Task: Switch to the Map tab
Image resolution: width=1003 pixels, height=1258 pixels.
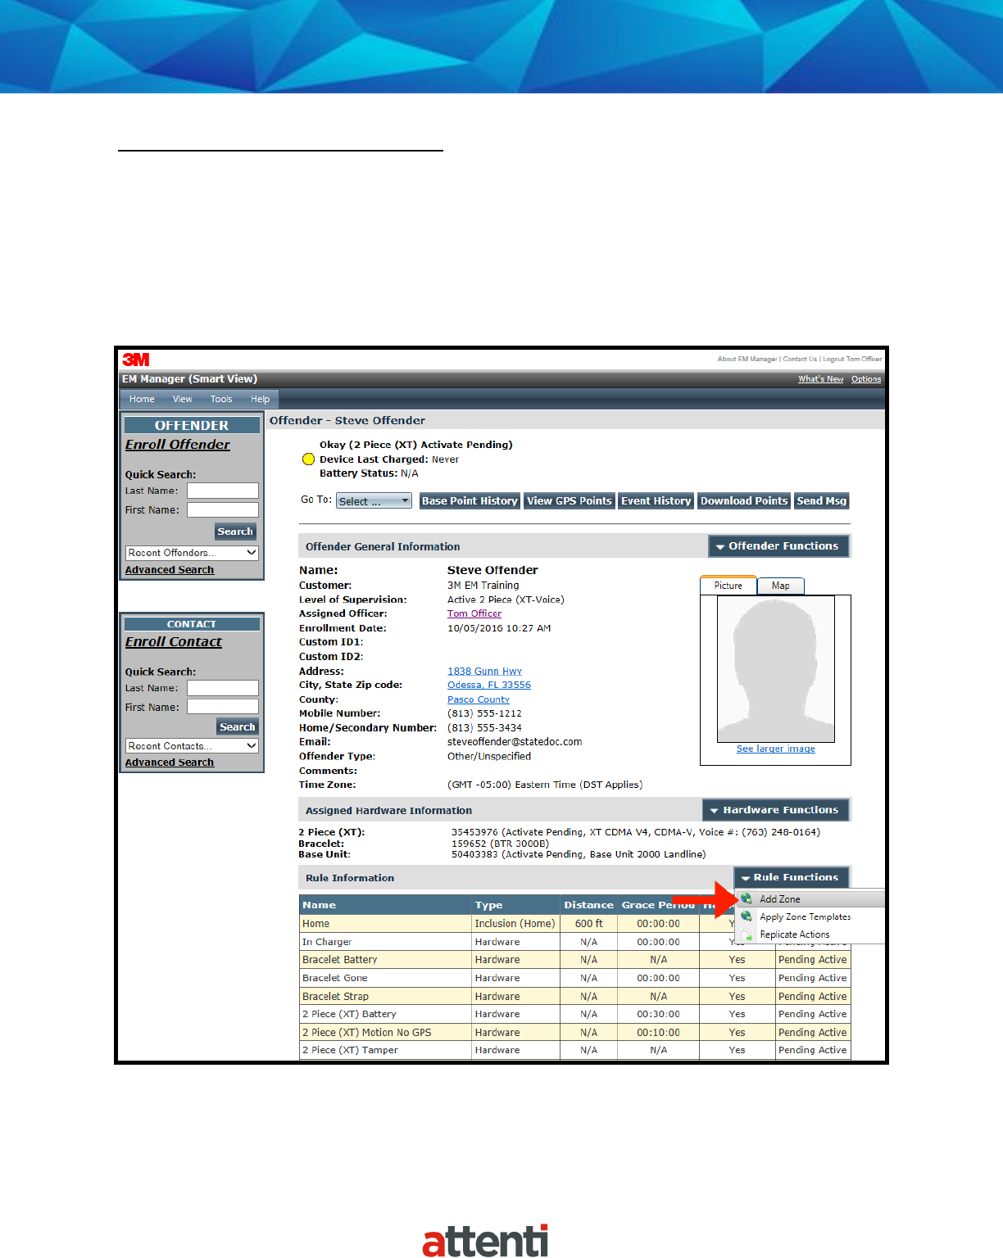Action: [x=780, y=586]
